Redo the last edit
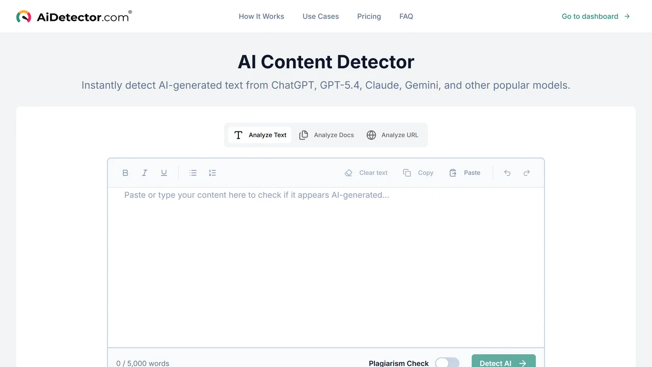Image resolution: width=652 pixels, height=367 pixels. [527, 173]
